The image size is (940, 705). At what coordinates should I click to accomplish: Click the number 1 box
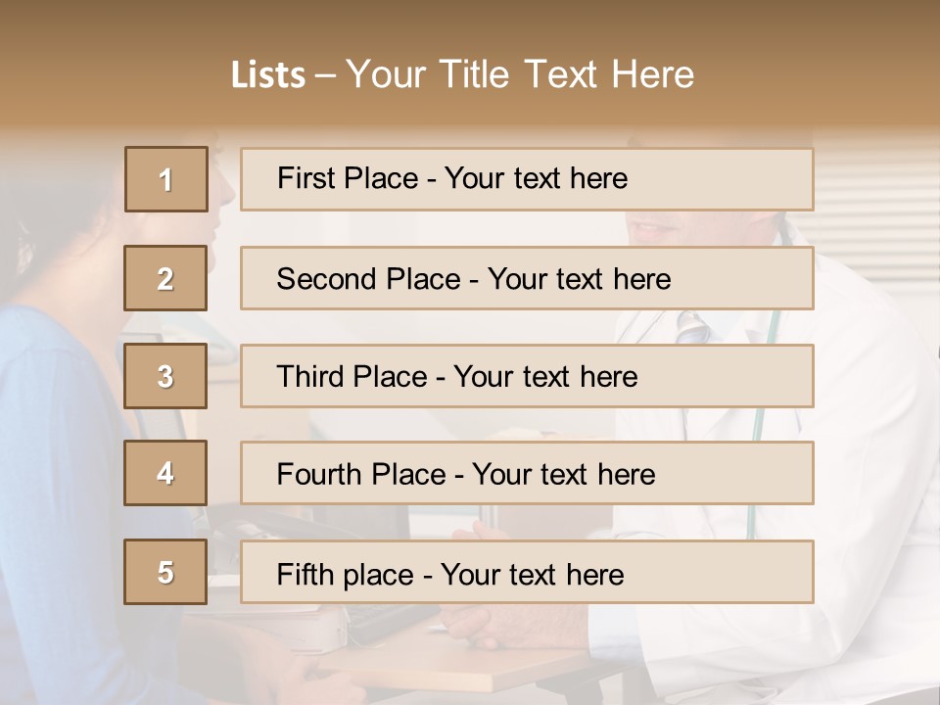(166, 179)
